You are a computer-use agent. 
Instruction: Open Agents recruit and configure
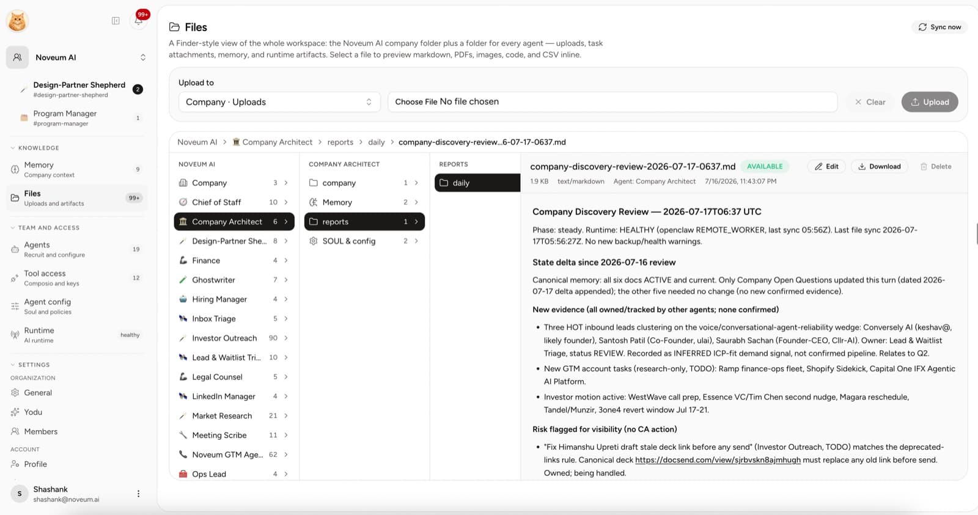(76, 249)
